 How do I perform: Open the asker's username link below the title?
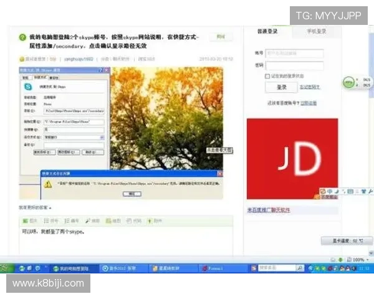point(79,59)
